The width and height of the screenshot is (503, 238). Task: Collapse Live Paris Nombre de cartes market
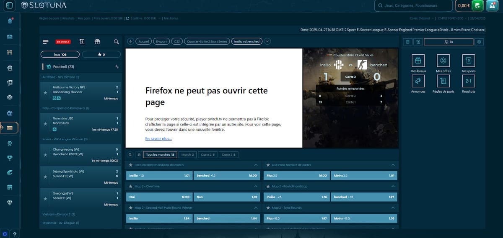coord(393,165)
